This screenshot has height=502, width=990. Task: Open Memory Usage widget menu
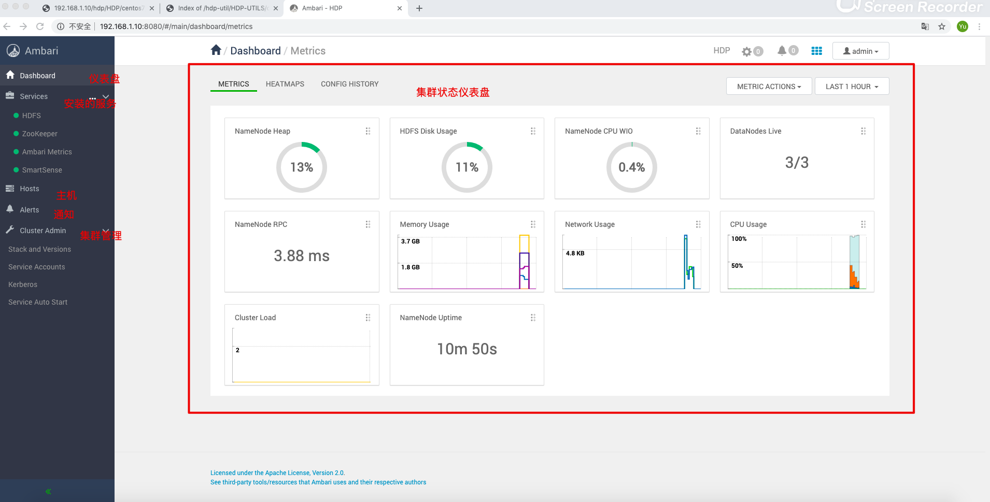pos(533,224)
